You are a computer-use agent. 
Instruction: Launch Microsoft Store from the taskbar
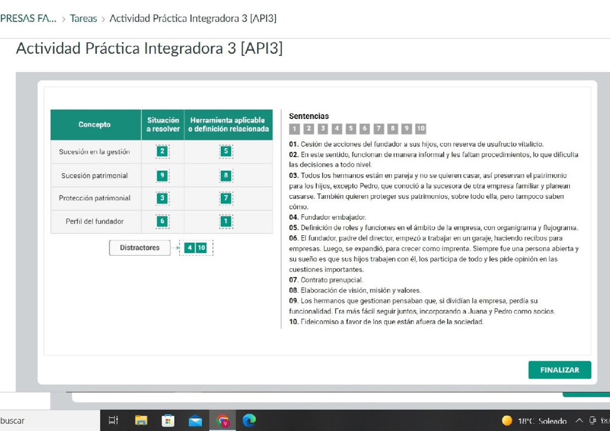[168, 420]
